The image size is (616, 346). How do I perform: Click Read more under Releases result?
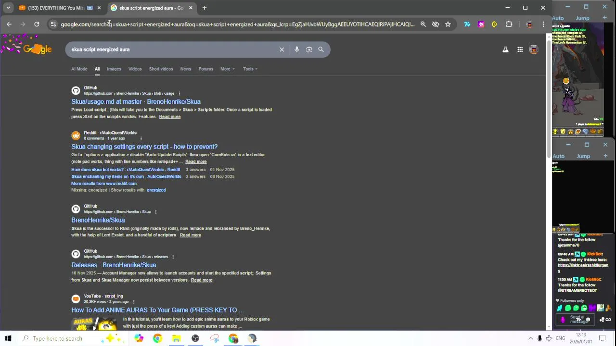(201, 280)
